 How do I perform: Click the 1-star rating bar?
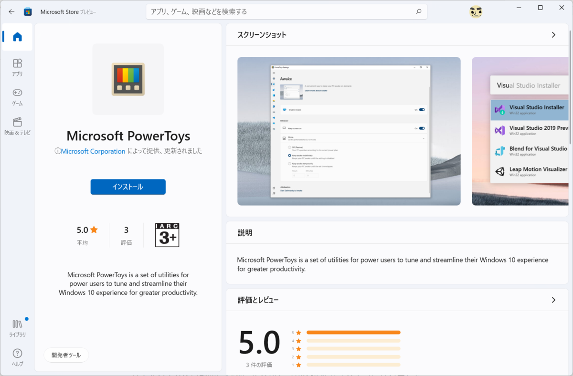pos(353,365)
